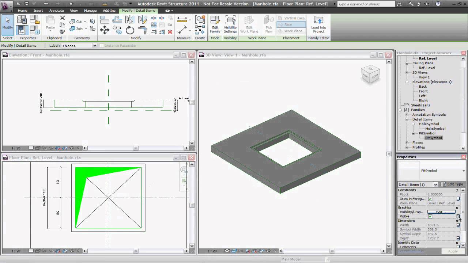Image resolution: width=468 pixels, height=263 pixels.
Task: Open Visibility Settings
Action: tap(230, 24)
